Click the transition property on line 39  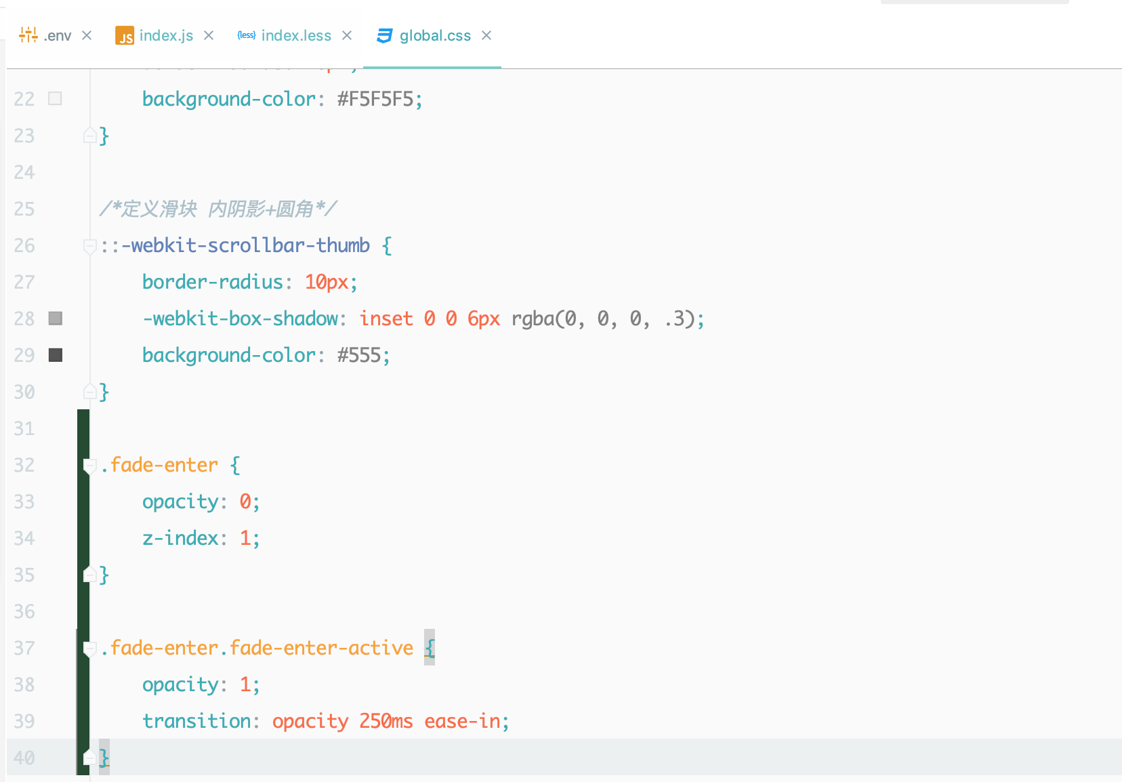[x=196, y=721]
